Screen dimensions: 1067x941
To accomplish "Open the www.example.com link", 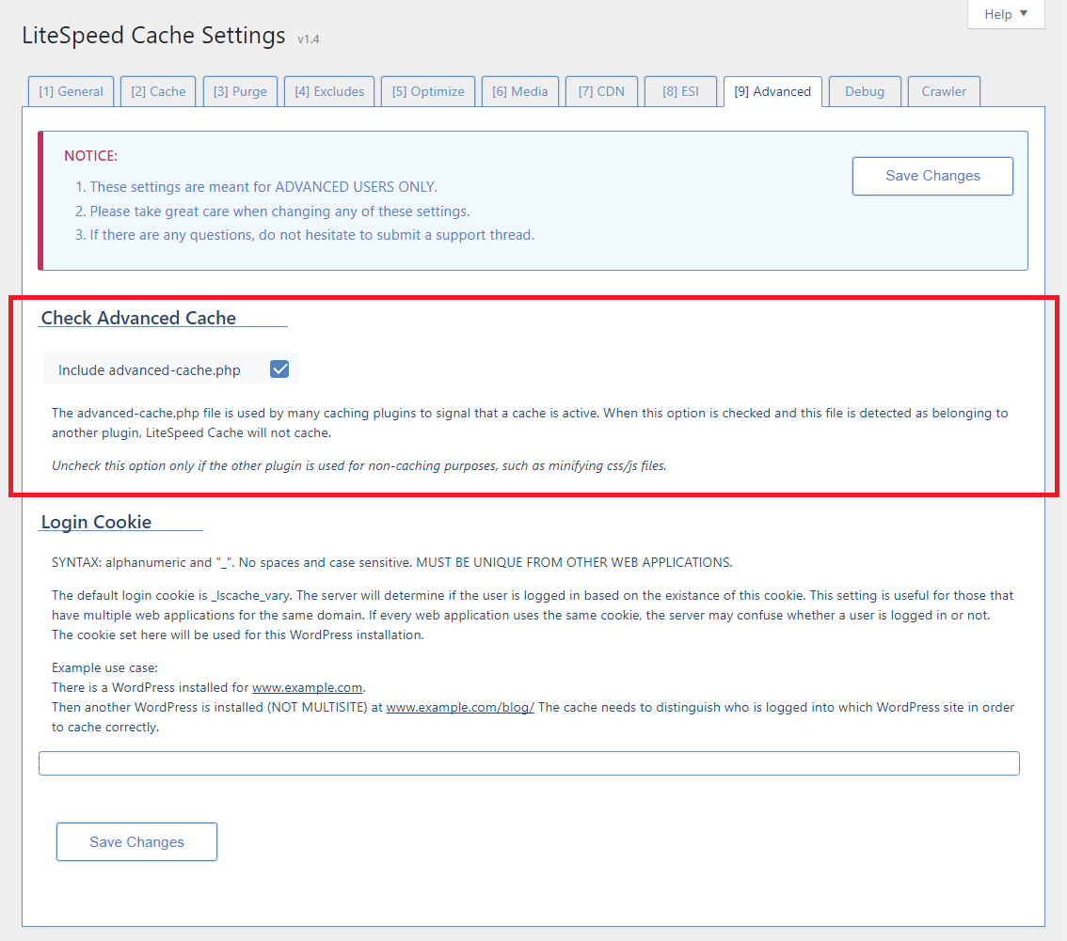I will (307, 687).
